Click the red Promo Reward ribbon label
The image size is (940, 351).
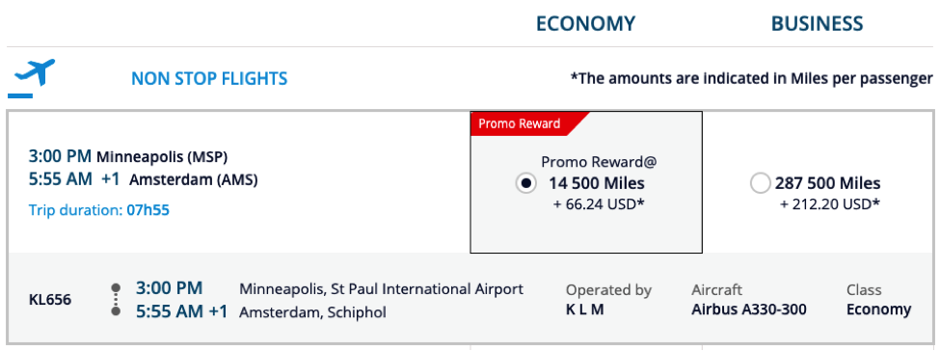[519, 123]
